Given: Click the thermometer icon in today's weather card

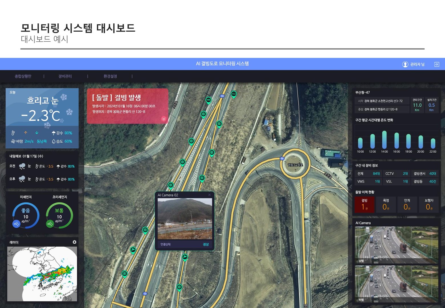Looking at the screenshot, I should (x=13, y=133).
